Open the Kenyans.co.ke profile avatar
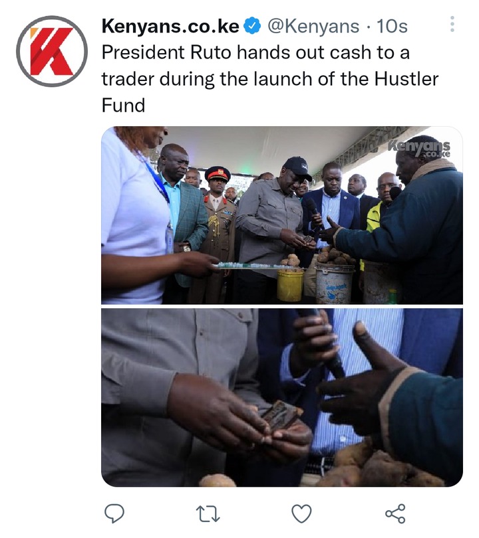 coord(52,51)
